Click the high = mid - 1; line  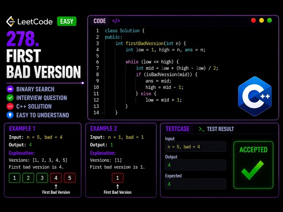click(x=164, y=87)
